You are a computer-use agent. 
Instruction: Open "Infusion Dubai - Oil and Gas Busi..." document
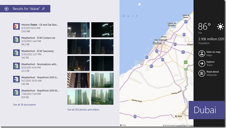point(40,24)
